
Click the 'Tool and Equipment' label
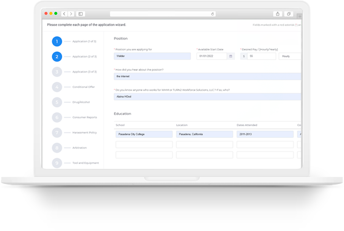(x=86, y=163)
